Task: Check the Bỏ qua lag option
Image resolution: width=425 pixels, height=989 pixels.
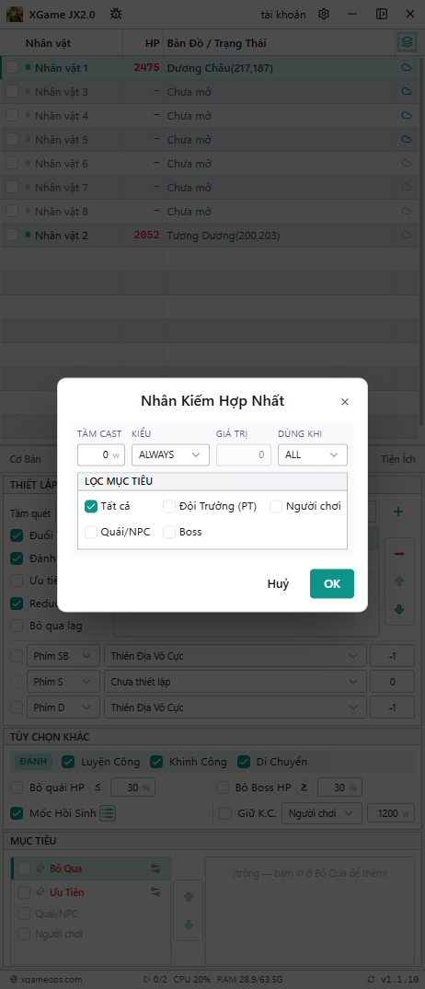Action: [x=17, y=626]
